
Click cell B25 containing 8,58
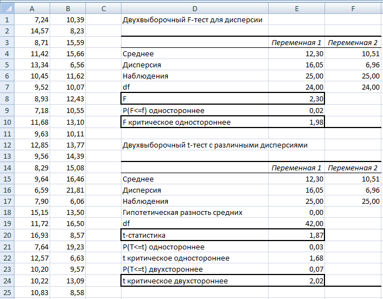pos(68,292)
